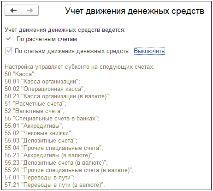Screen dimensions: 213x191
Task: Select the По расчетным счетам label
Action: pos(47,39)
